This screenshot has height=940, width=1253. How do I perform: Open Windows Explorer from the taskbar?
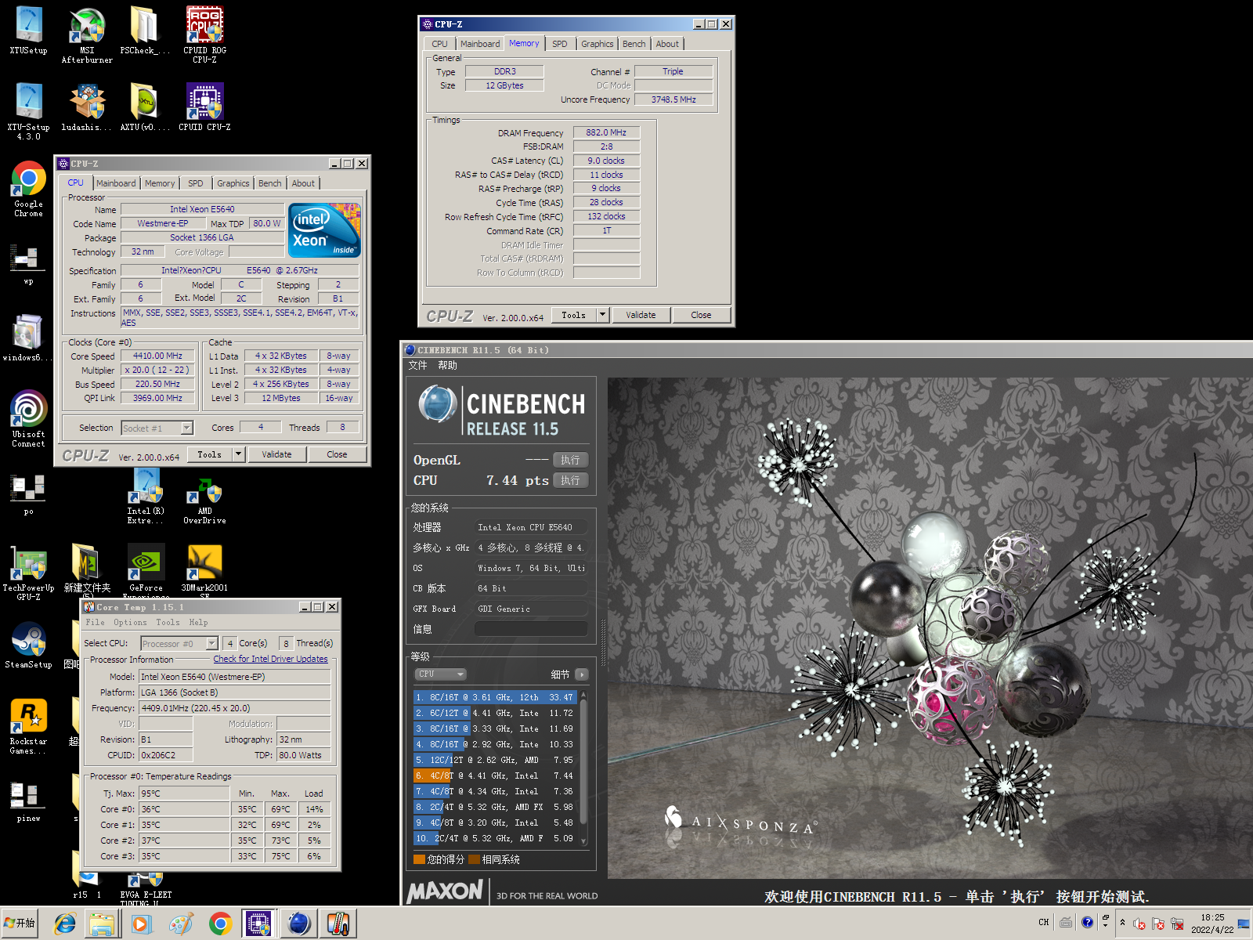(x=102, y=924)
